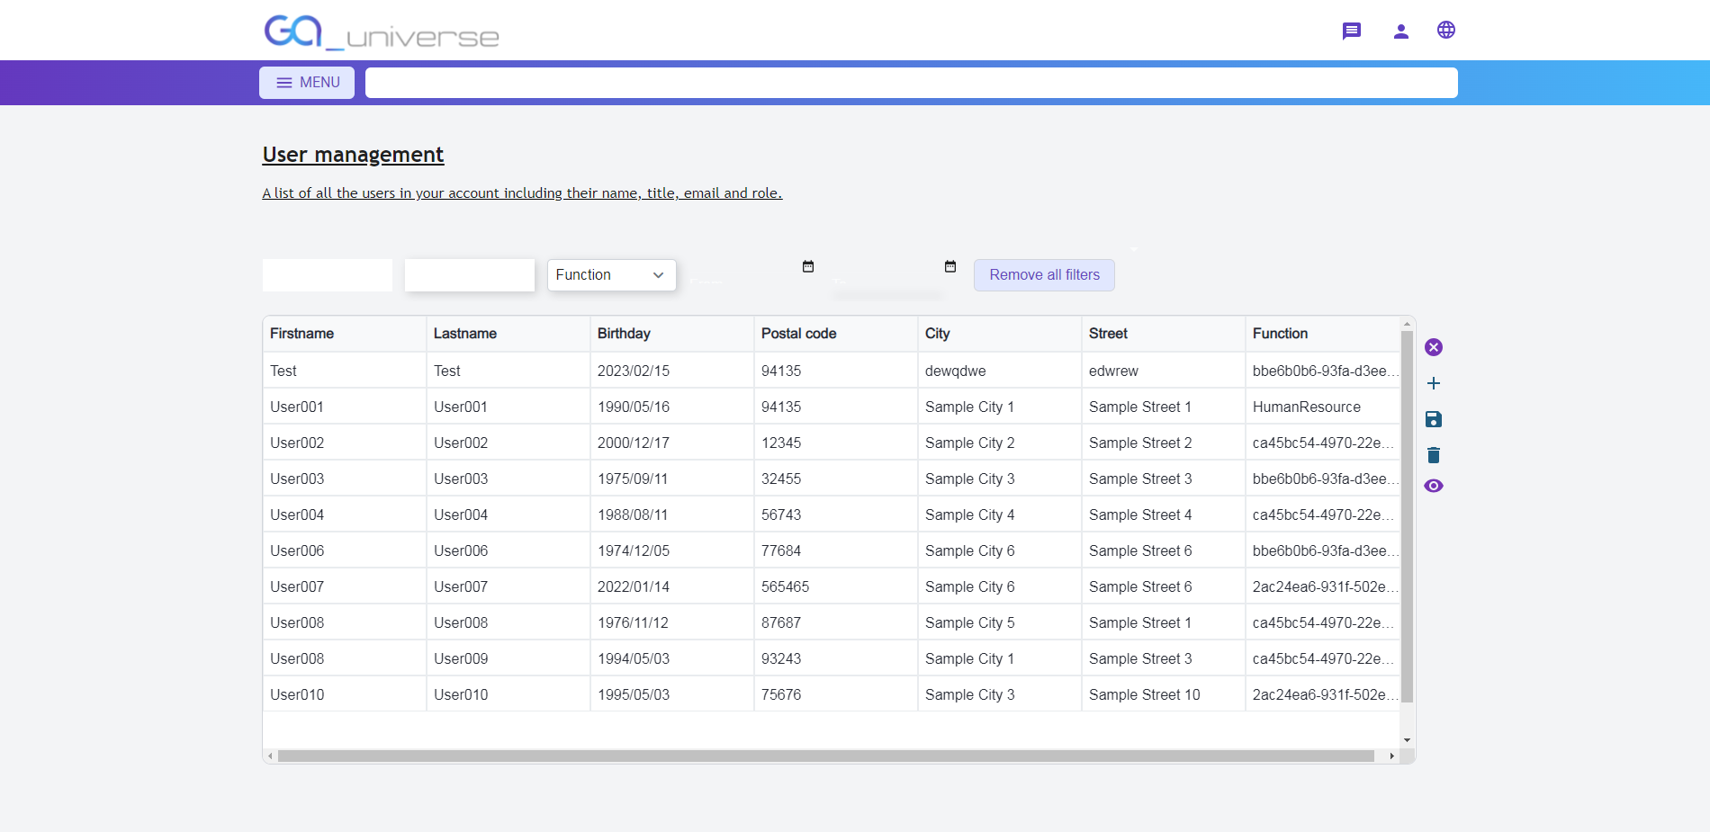Select street cell 'Sample Street 2'

point(1163,443)
